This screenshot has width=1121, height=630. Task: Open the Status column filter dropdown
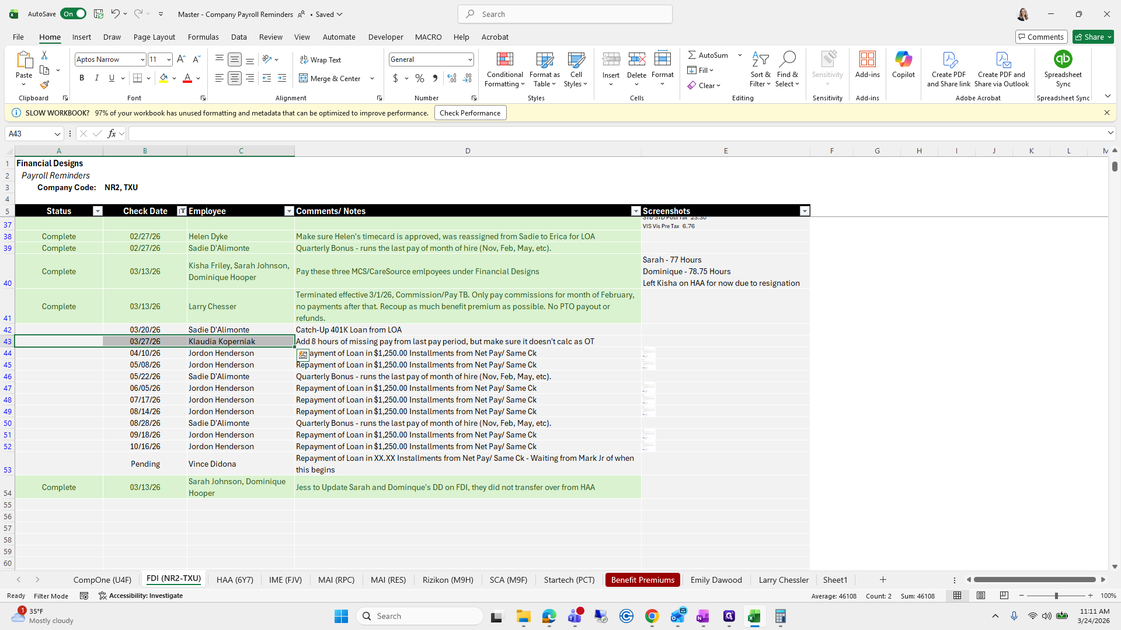pyautogui.click(x=98, y=211)
